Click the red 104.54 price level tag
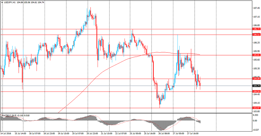Image resolution: width=261 pixels, height=136 pixels. click(x=257, y=92)
